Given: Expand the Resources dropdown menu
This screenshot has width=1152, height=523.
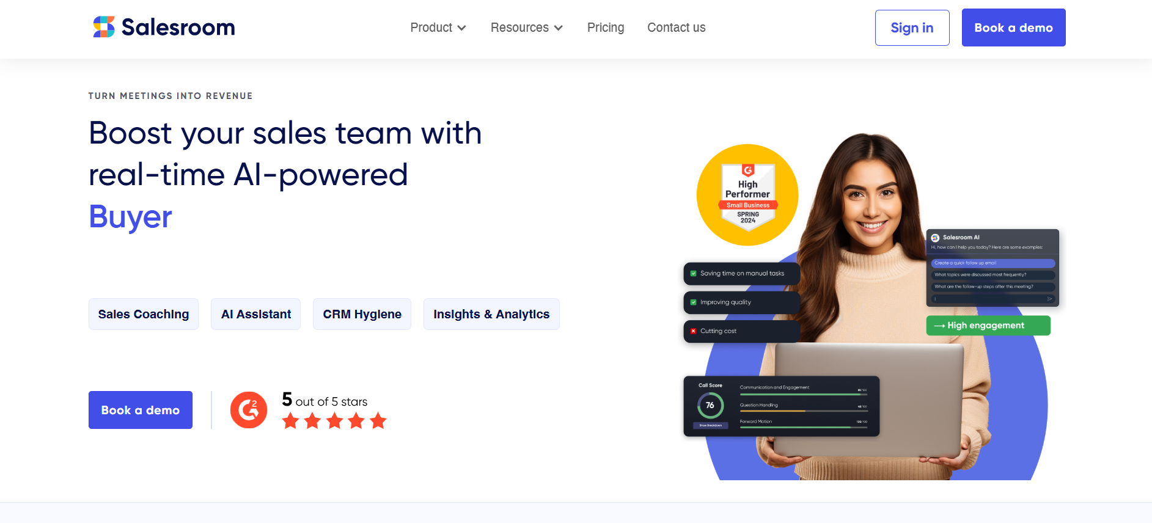Looking at the screenshot, I should click(x=526, y=27).
